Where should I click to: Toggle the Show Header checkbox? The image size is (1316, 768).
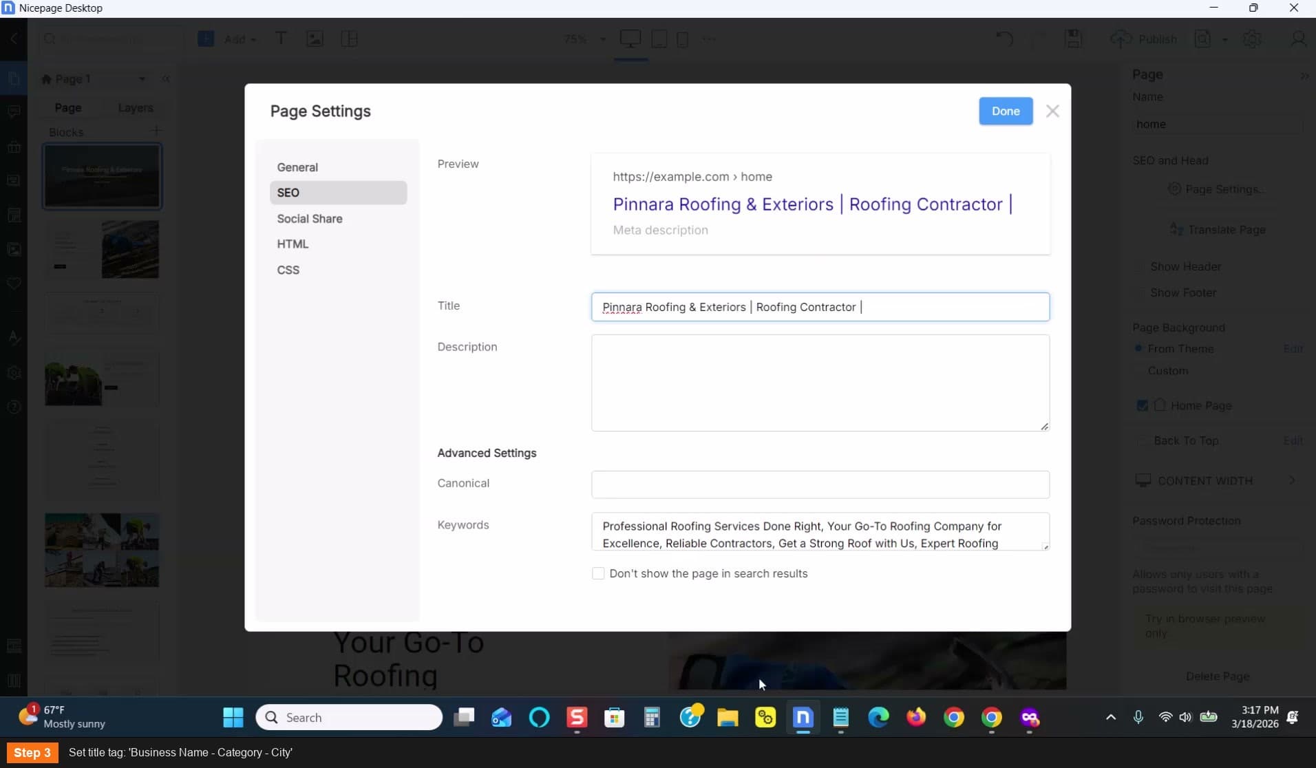click(1140, 267)
